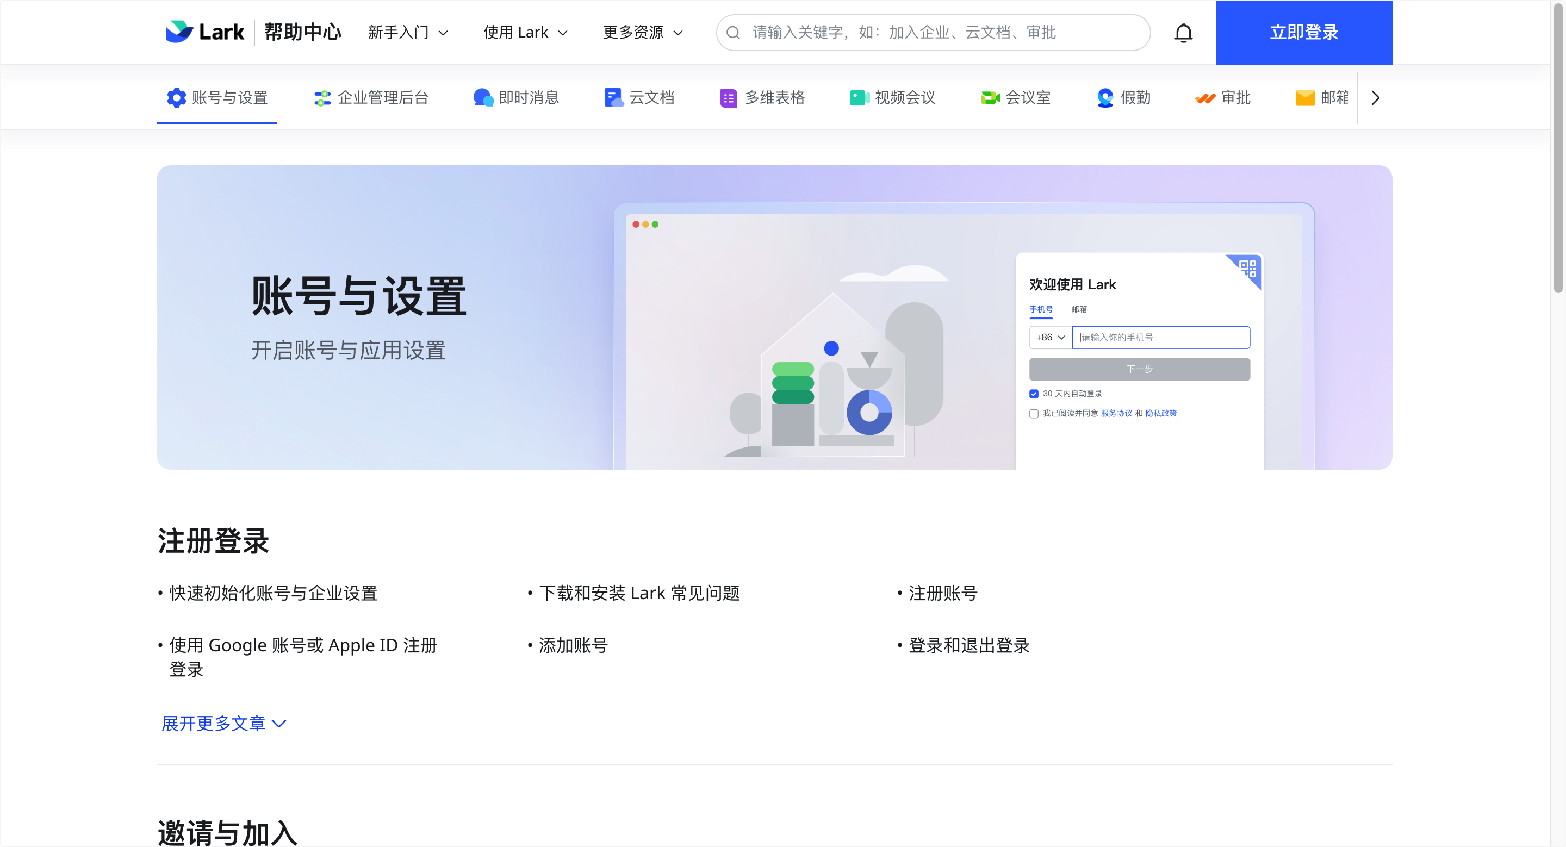
Task: Click the 立即登录 button
Action: 1304,33
